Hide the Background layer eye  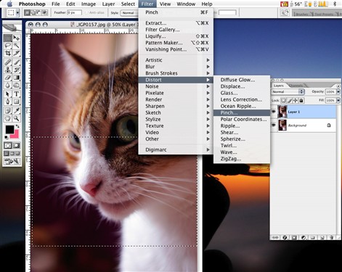point(274,125)
